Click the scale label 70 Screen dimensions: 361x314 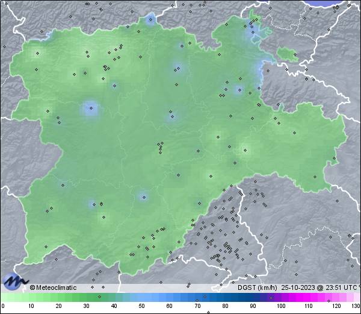197,306
